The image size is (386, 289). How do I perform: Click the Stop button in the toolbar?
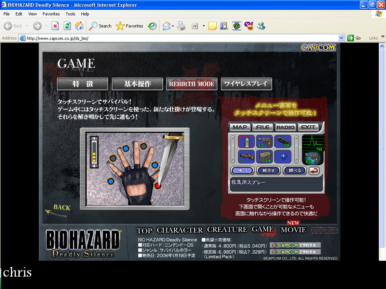coord(55,26)
